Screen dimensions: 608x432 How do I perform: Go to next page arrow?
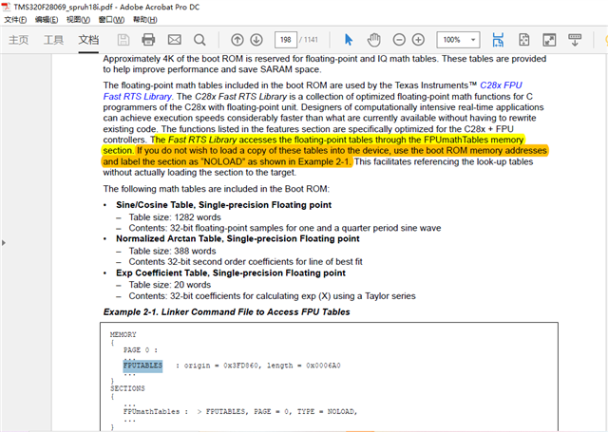(x=256, y=40)
